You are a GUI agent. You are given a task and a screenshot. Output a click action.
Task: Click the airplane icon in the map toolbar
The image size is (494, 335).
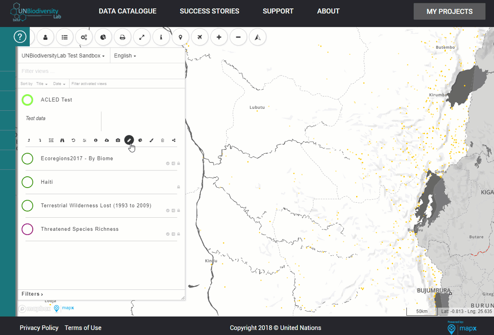click(x=200, y=37)
